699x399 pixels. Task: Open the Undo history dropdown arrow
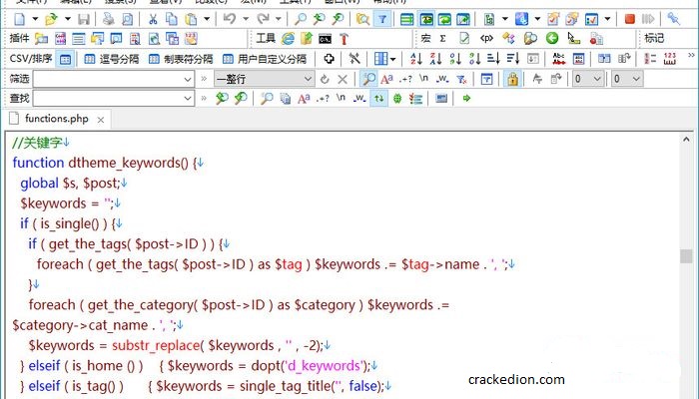[x=246, y=19]
